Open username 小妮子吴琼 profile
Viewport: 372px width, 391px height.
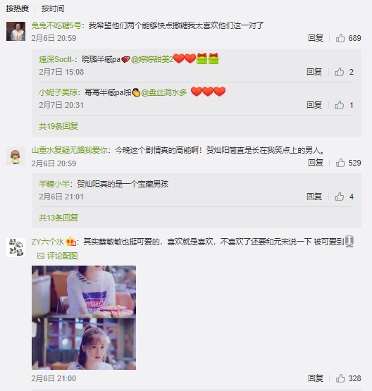tap(58, 92)
